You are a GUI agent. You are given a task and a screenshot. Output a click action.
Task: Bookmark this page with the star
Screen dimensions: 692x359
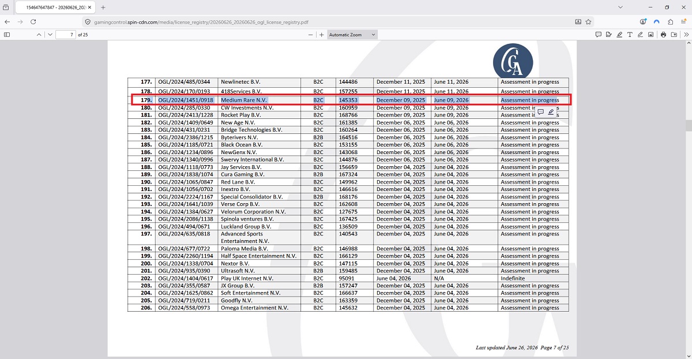pyautogui.click(x=588, y=21)
